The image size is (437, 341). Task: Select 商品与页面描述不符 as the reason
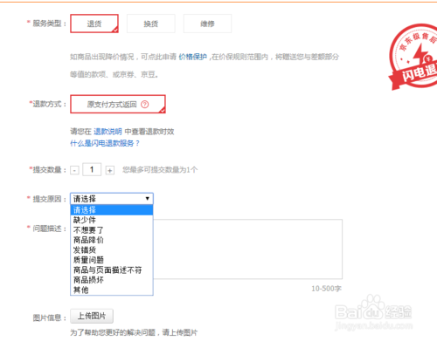tap(112, 270)
